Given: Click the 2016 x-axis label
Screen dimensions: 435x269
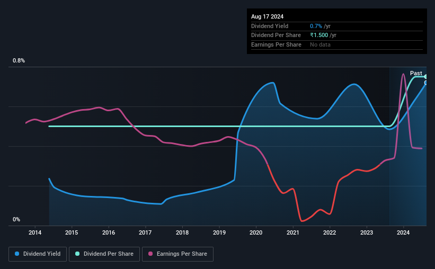Looking at the screenshot, I should pos(109,232).
